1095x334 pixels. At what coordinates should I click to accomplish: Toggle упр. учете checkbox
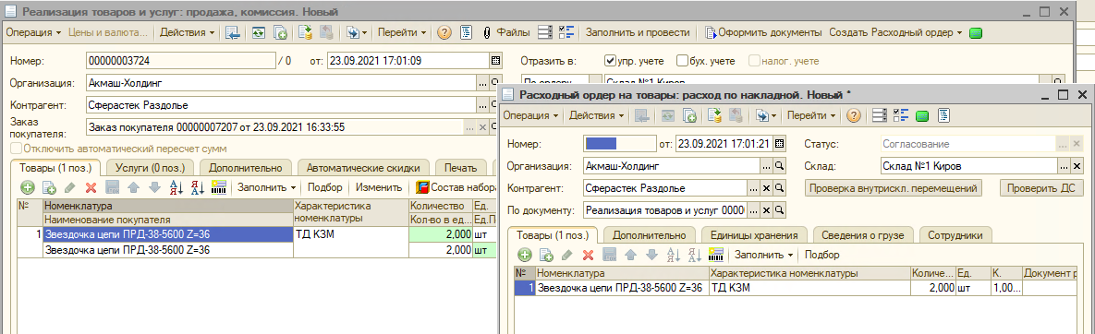point(611,61)
